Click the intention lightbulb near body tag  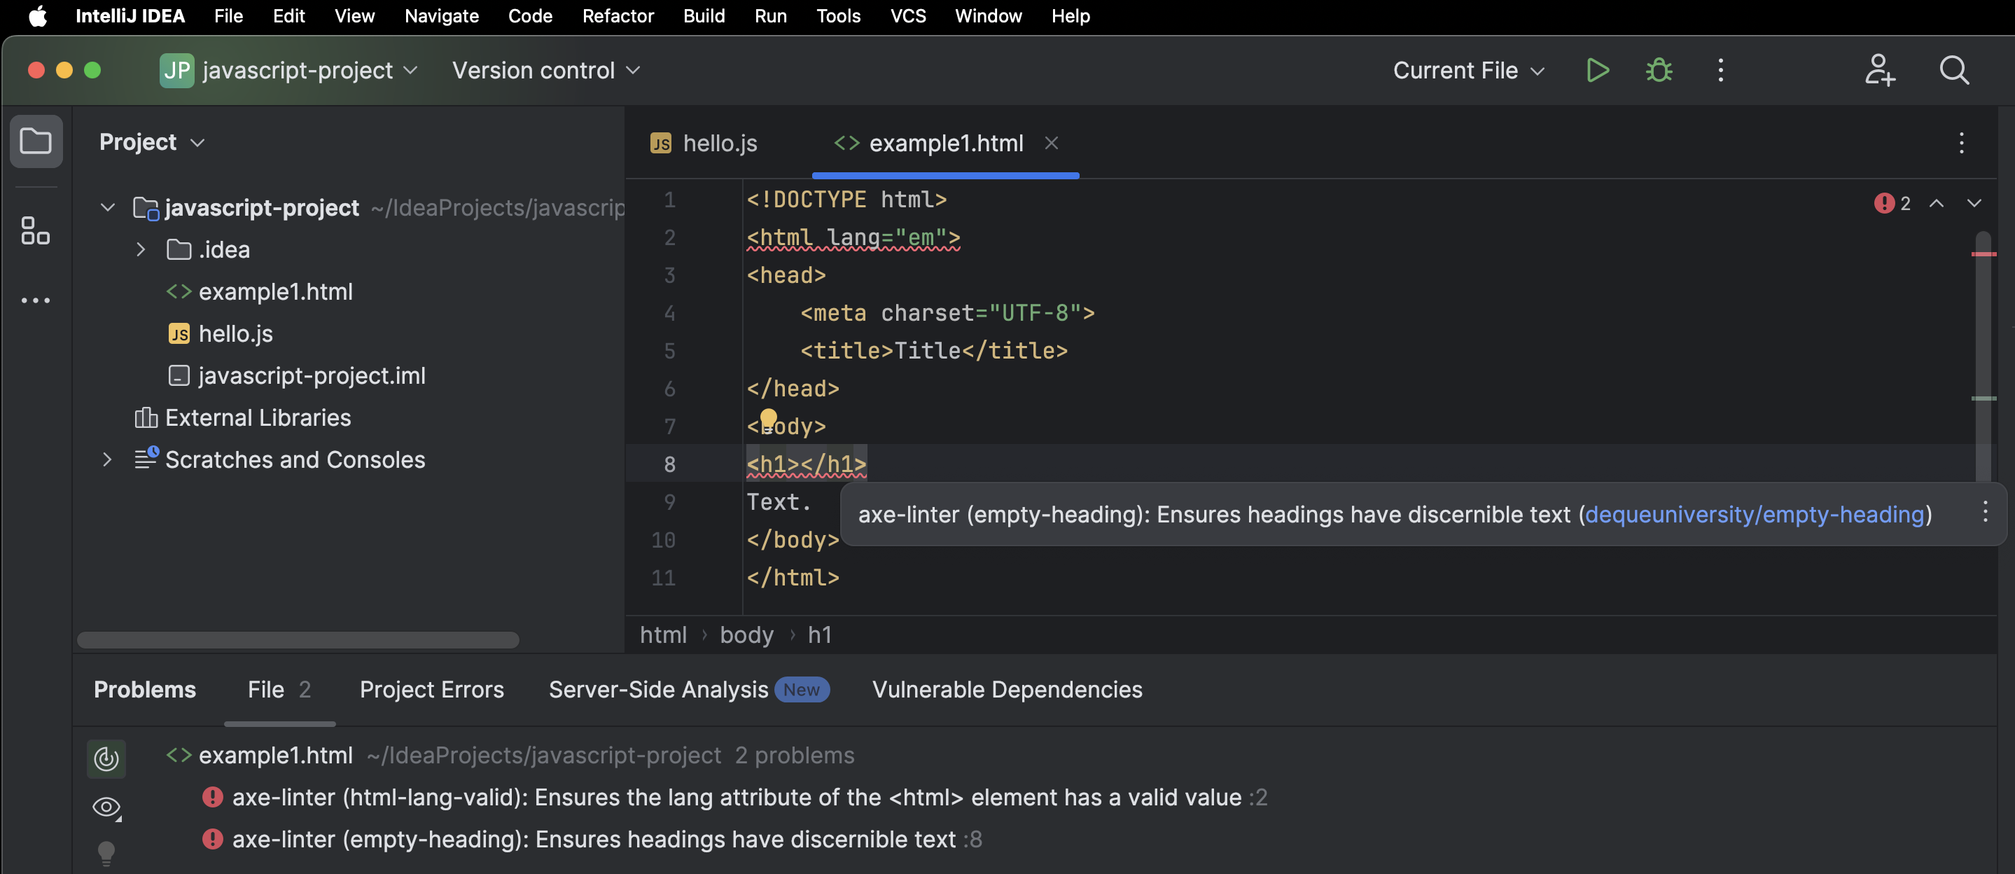tap(768, 419)
